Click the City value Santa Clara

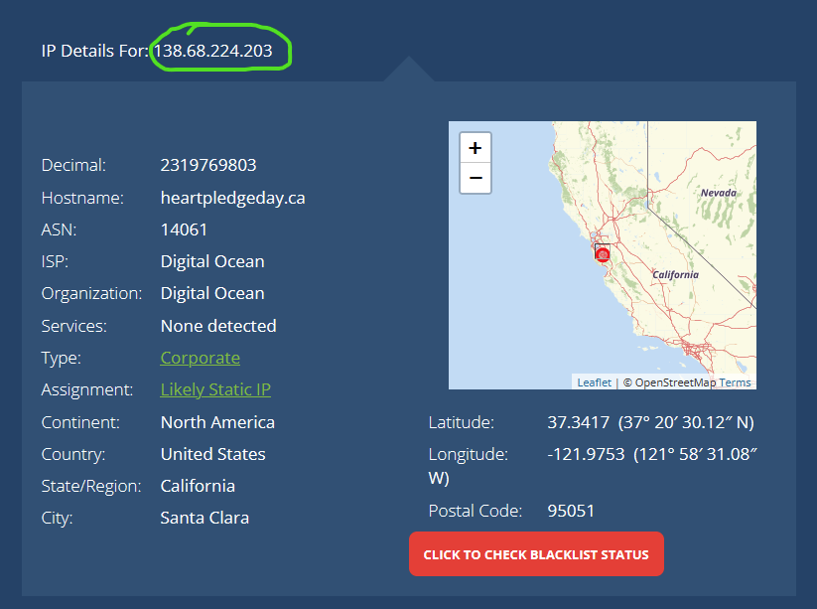pyautogui.click(x=204, y=518)
